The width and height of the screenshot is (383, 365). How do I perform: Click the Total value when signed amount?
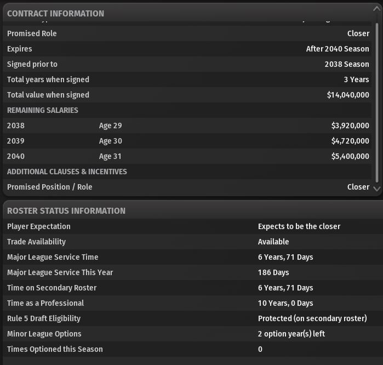[347, 95]
